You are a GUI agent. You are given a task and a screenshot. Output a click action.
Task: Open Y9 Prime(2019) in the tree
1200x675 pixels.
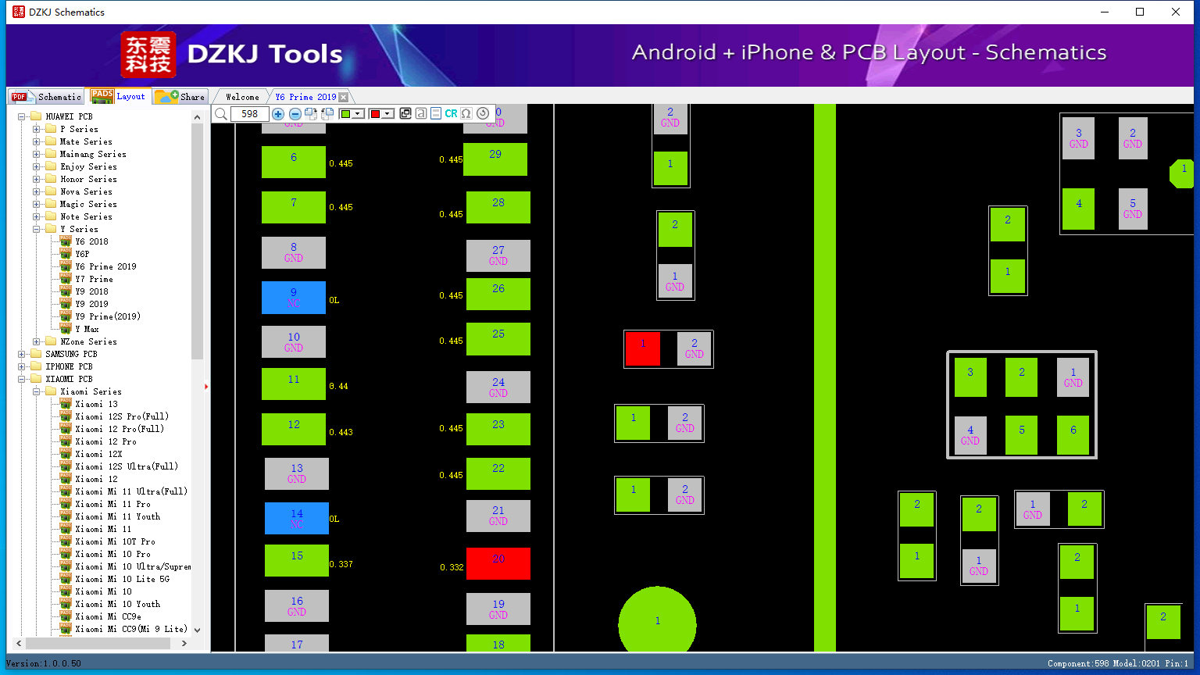tap(108, 316)
